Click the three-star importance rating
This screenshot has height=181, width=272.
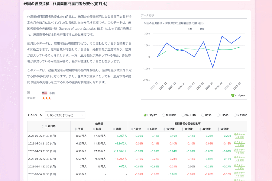click(47, 98)
